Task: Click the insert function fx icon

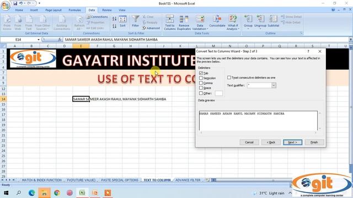Action: pos(60,40)
